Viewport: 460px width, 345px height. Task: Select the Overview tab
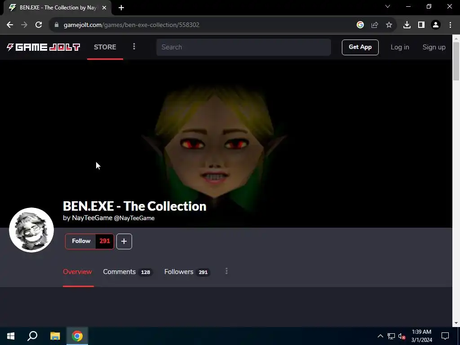click(77, 272)
